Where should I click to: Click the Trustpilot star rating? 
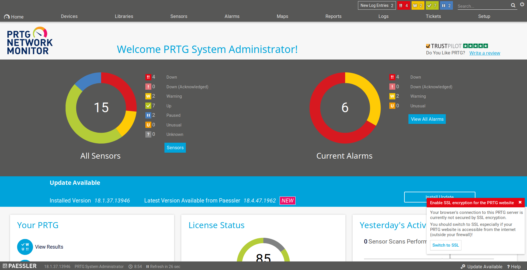(475, 46)
